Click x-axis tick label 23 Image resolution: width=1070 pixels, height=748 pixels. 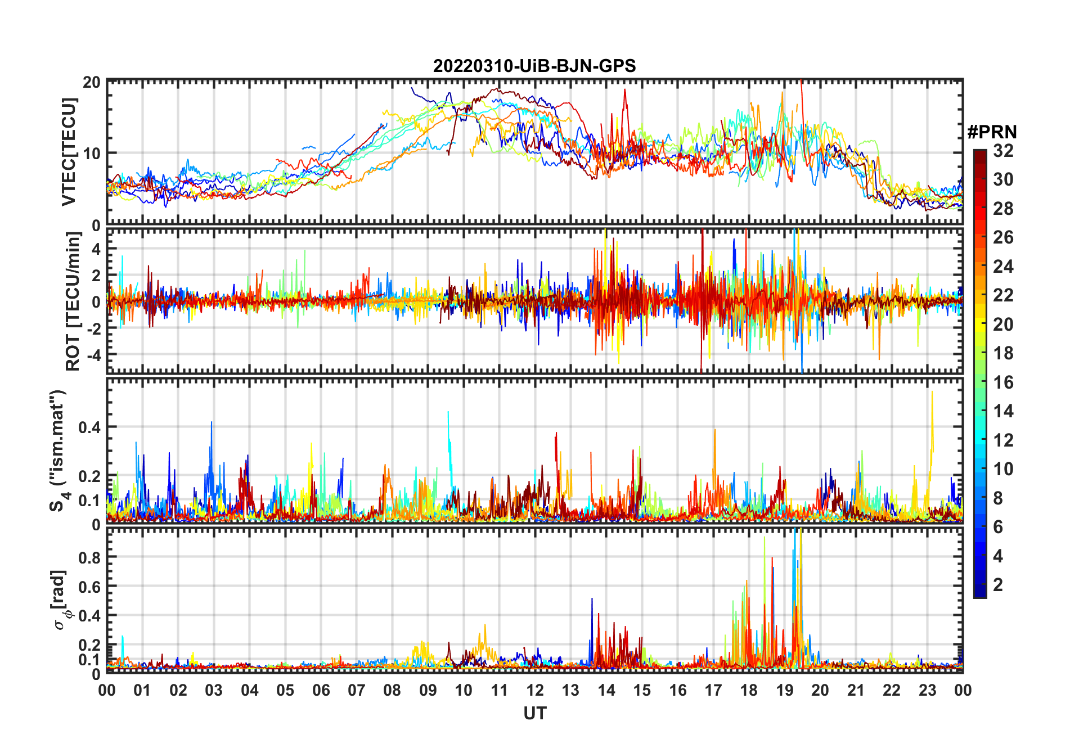[x=927, y=690]
